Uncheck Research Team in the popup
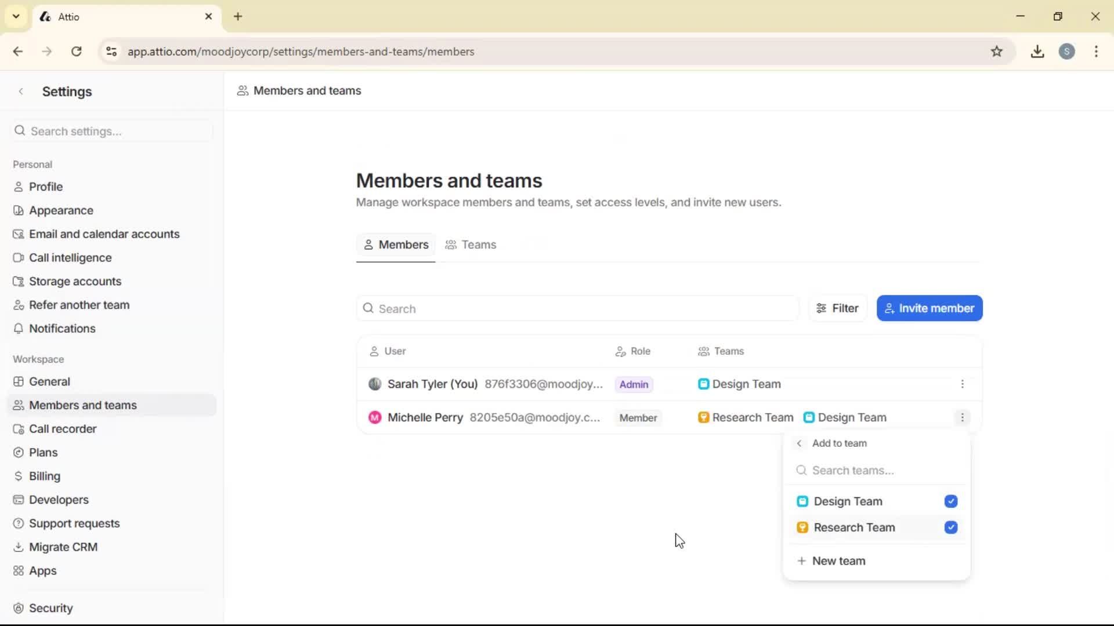 (x=951, y=527)
